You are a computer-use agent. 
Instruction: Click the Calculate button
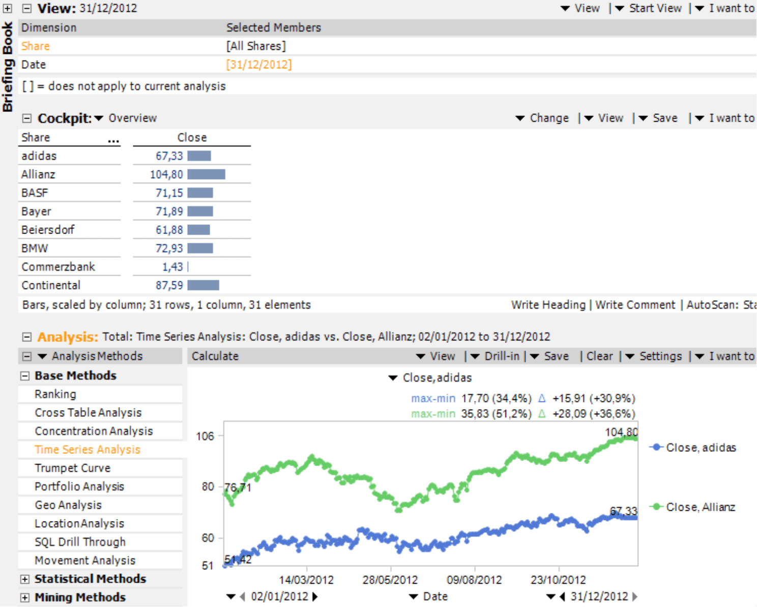point(215,356)
